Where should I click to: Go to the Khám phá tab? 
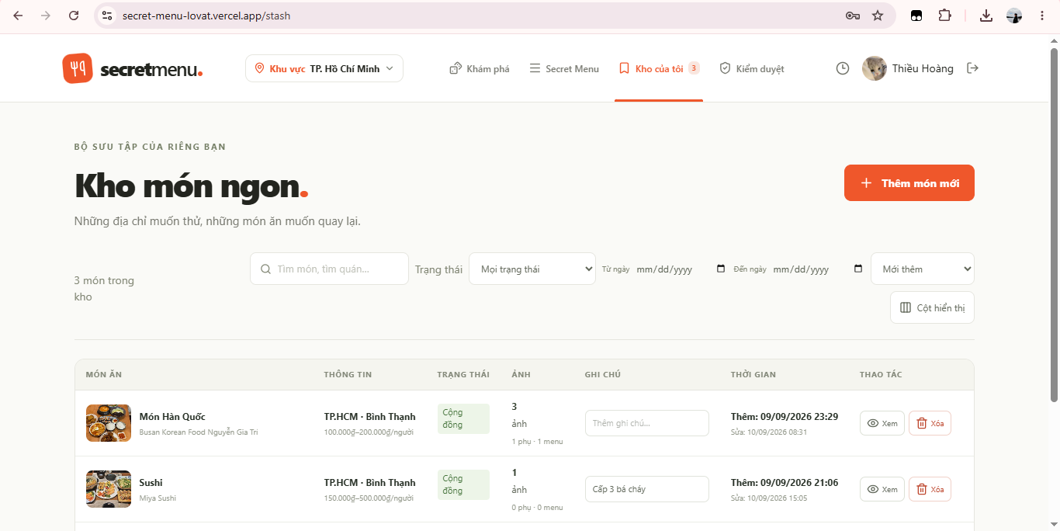(x=480, y=68)
